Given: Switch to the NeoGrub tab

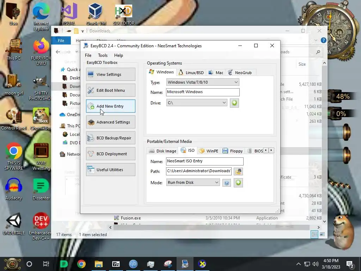Looking at the screenshot, I should (x=240, y=73).
